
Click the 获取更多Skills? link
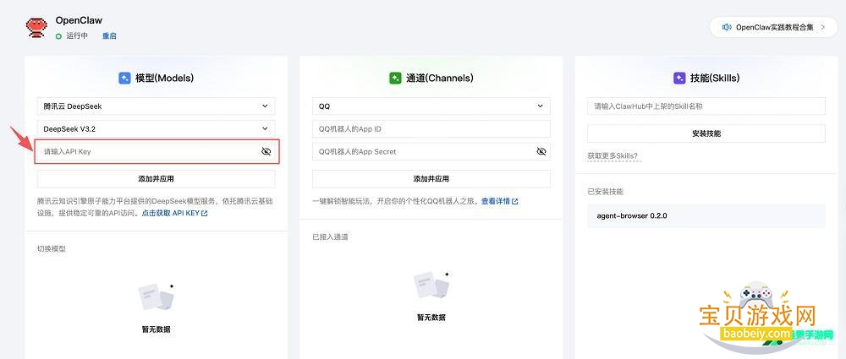coord(613,156)
